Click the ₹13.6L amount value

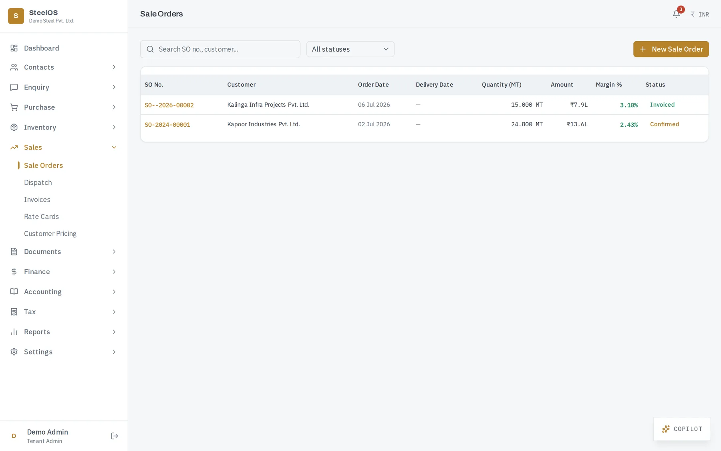point(577,124)
